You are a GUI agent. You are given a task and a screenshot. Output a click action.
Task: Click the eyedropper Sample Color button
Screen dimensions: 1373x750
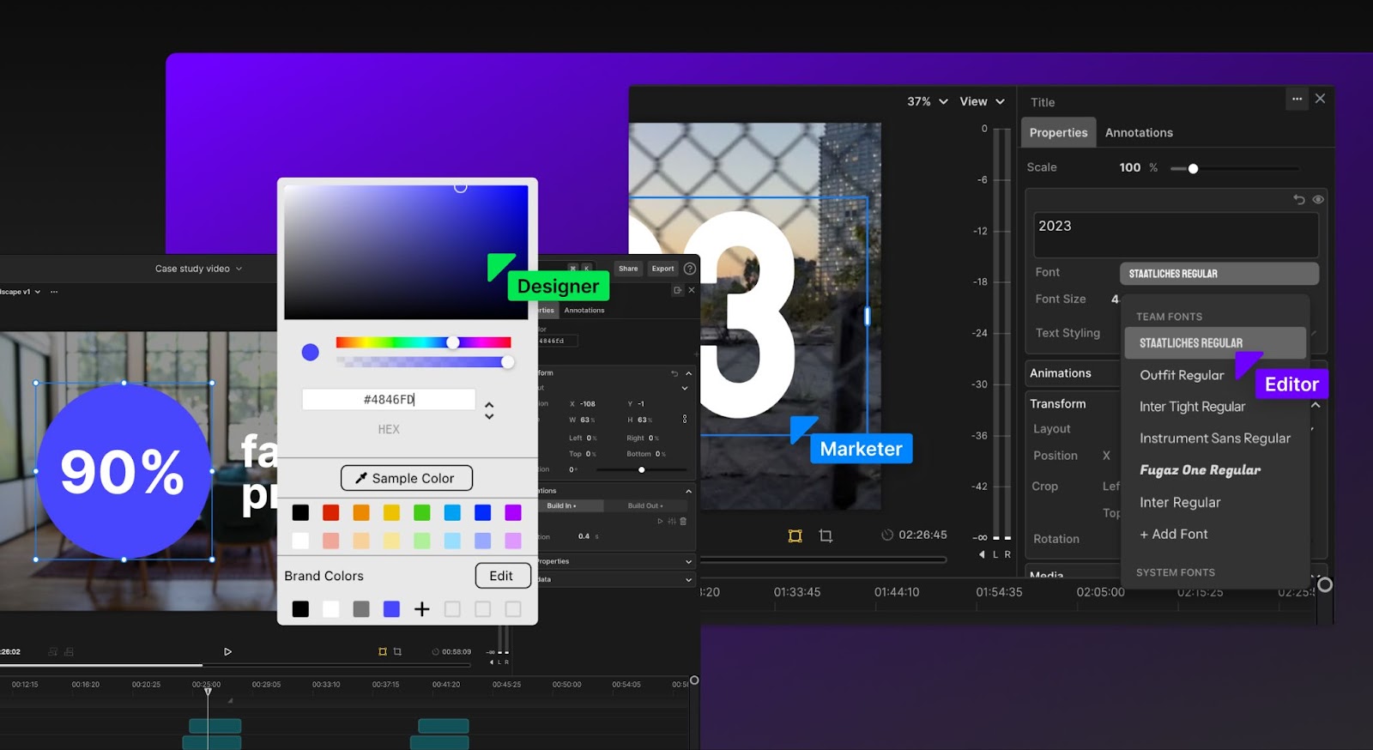pos(407,478)
